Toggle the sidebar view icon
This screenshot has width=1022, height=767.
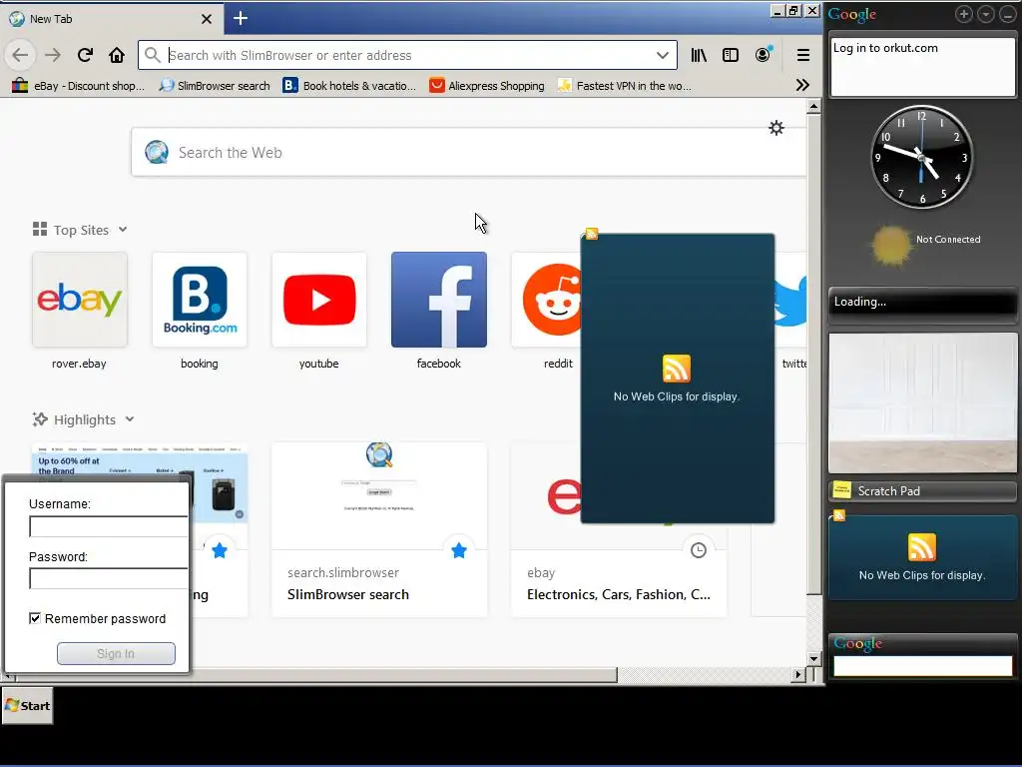(x=731, y=55)
